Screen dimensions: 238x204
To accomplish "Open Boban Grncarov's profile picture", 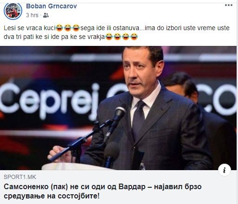I will pos(13,11).
